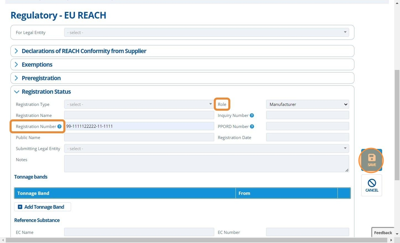Click the EC Name input field

click(x=139, y=232)
